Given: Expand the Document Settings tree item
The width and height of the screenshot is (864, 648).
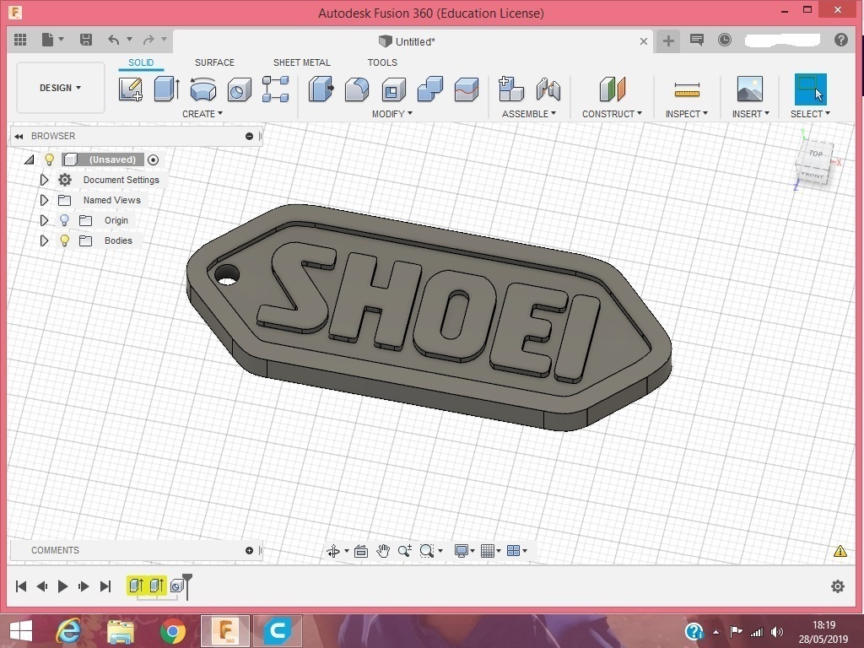Looking at the screenshot, I should pos(44,180).
